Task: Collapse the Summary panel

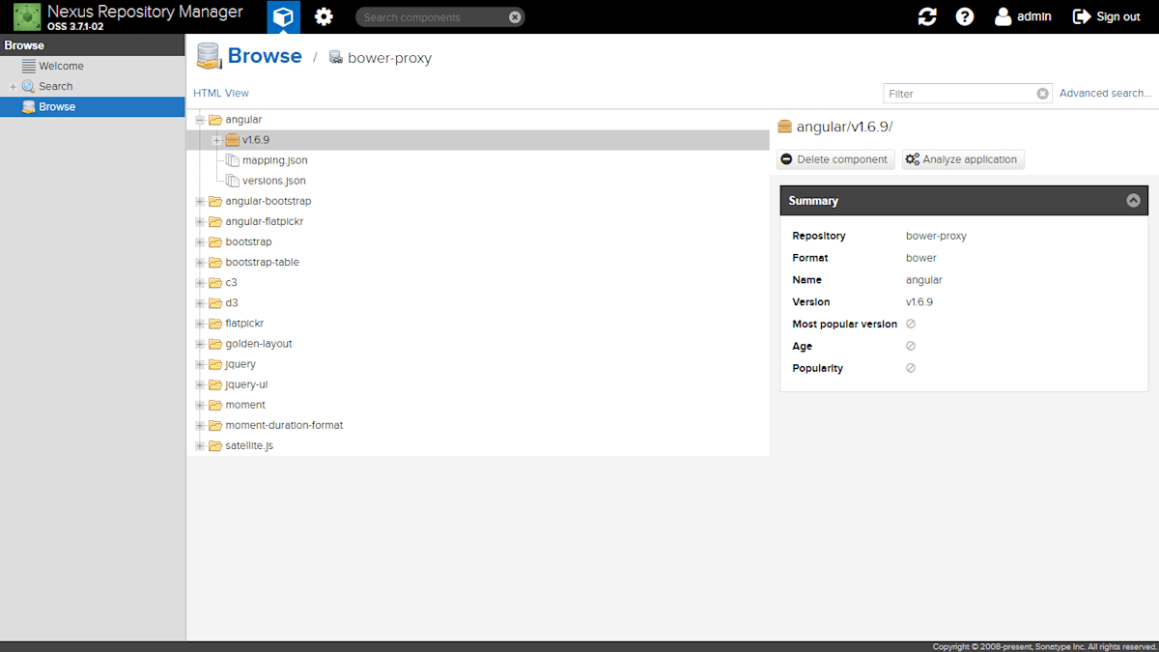Action: click(1133, 201)
